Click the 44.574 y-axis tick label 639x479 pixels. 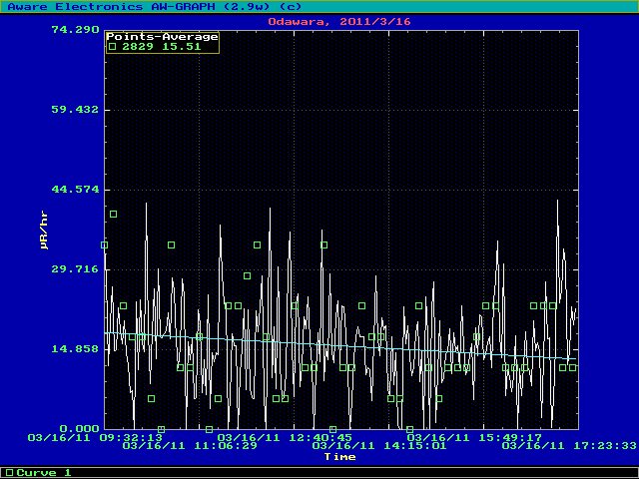point(74,190)
